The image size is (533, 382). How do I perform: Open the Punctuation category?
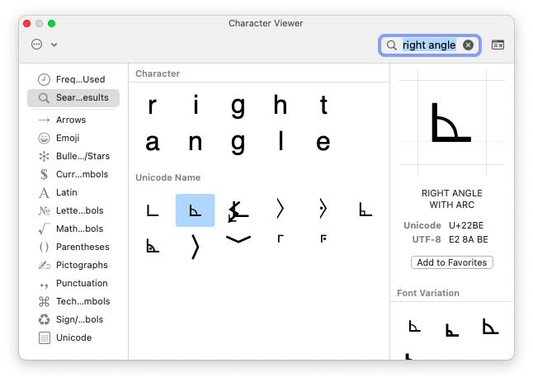click(73, 284)
